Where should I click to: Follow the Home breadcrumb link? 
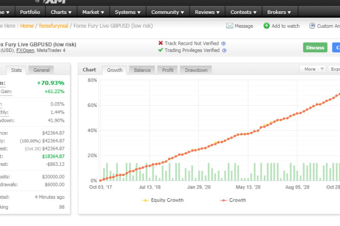tap(27, 26)
